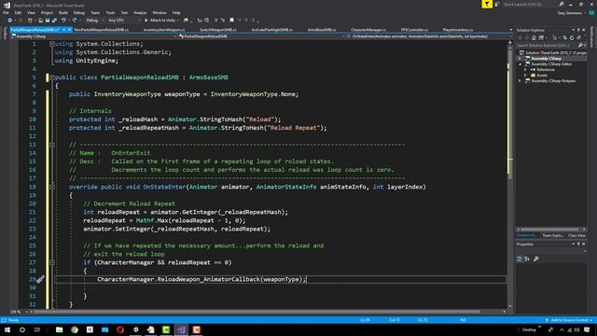Switch to the Class View tab
This screenshot has width=597, height=336.
(x=576, y=235)
